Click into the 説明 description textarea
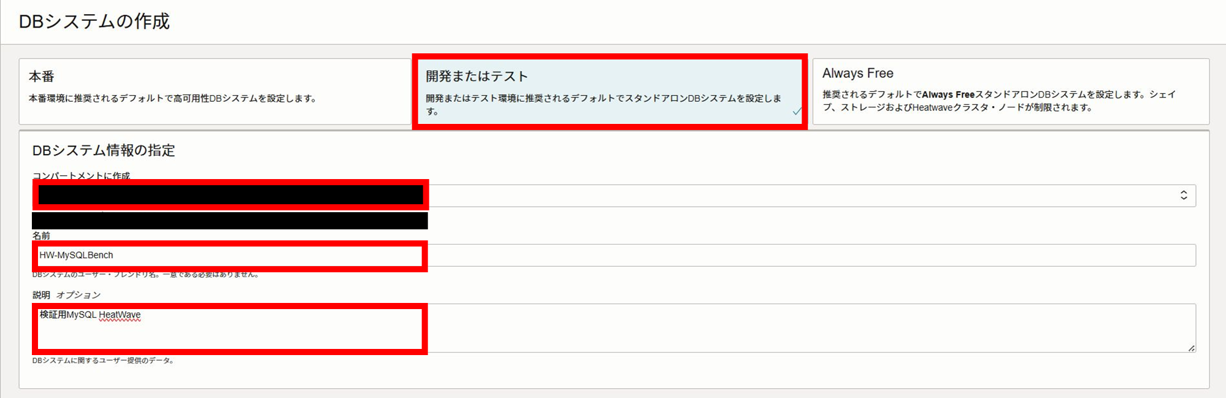This screenshot has height=398, width=1226. pos(614,328)
